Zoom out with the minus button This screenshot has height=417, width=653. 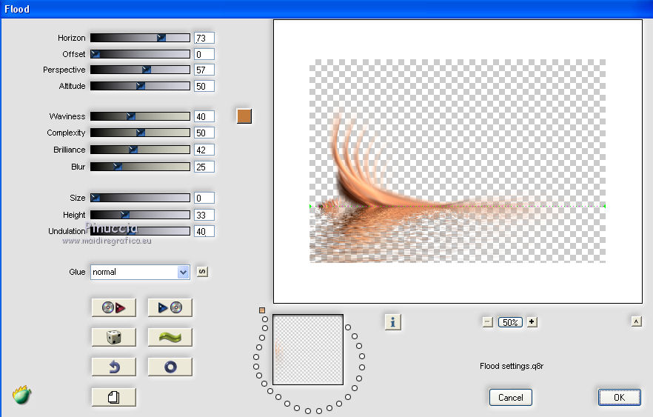pyautogui.click(x=488, y=322)
